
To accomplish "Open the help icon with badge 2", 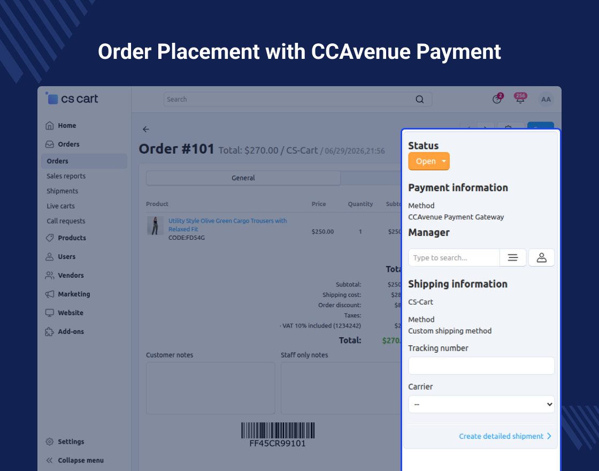I will [497, 99].
